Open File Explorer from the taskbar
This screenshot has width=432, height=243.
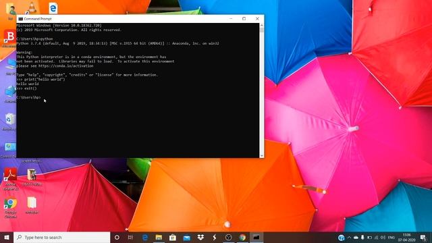pyautogui.click(x=159, y=237)
